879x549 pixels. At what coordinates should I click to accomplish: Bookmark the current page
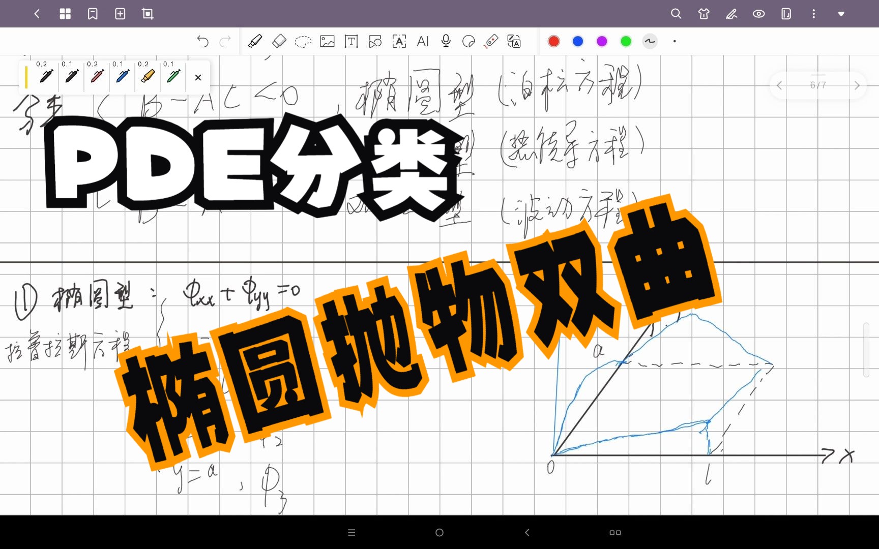[x=93, y=14]
